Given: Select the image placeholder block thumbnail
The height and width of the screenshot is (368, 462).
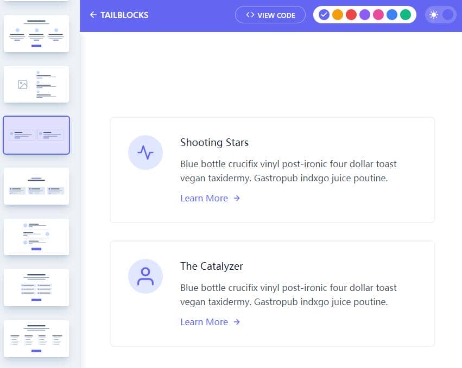Looking at the screenshot, I should [36, 84].
